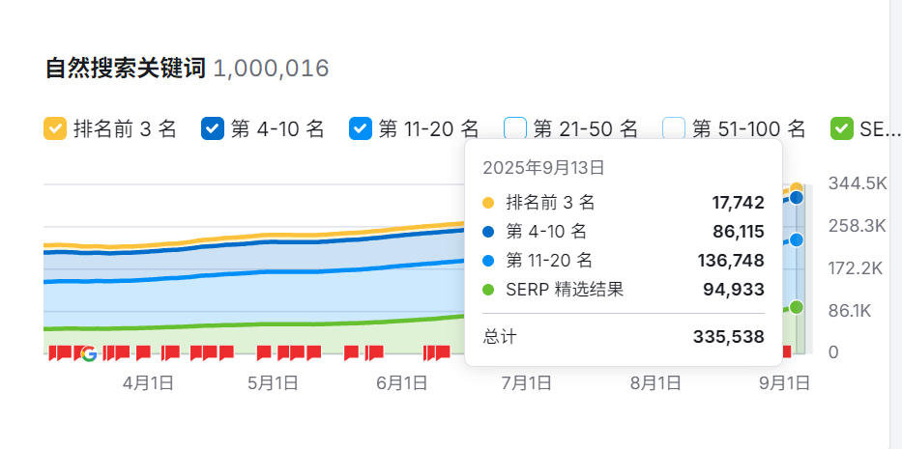The width and height of the screenshot is (902, 449).
Task: Toggle off the 第 4-10 名 series
Action: (x=213, y=128)
